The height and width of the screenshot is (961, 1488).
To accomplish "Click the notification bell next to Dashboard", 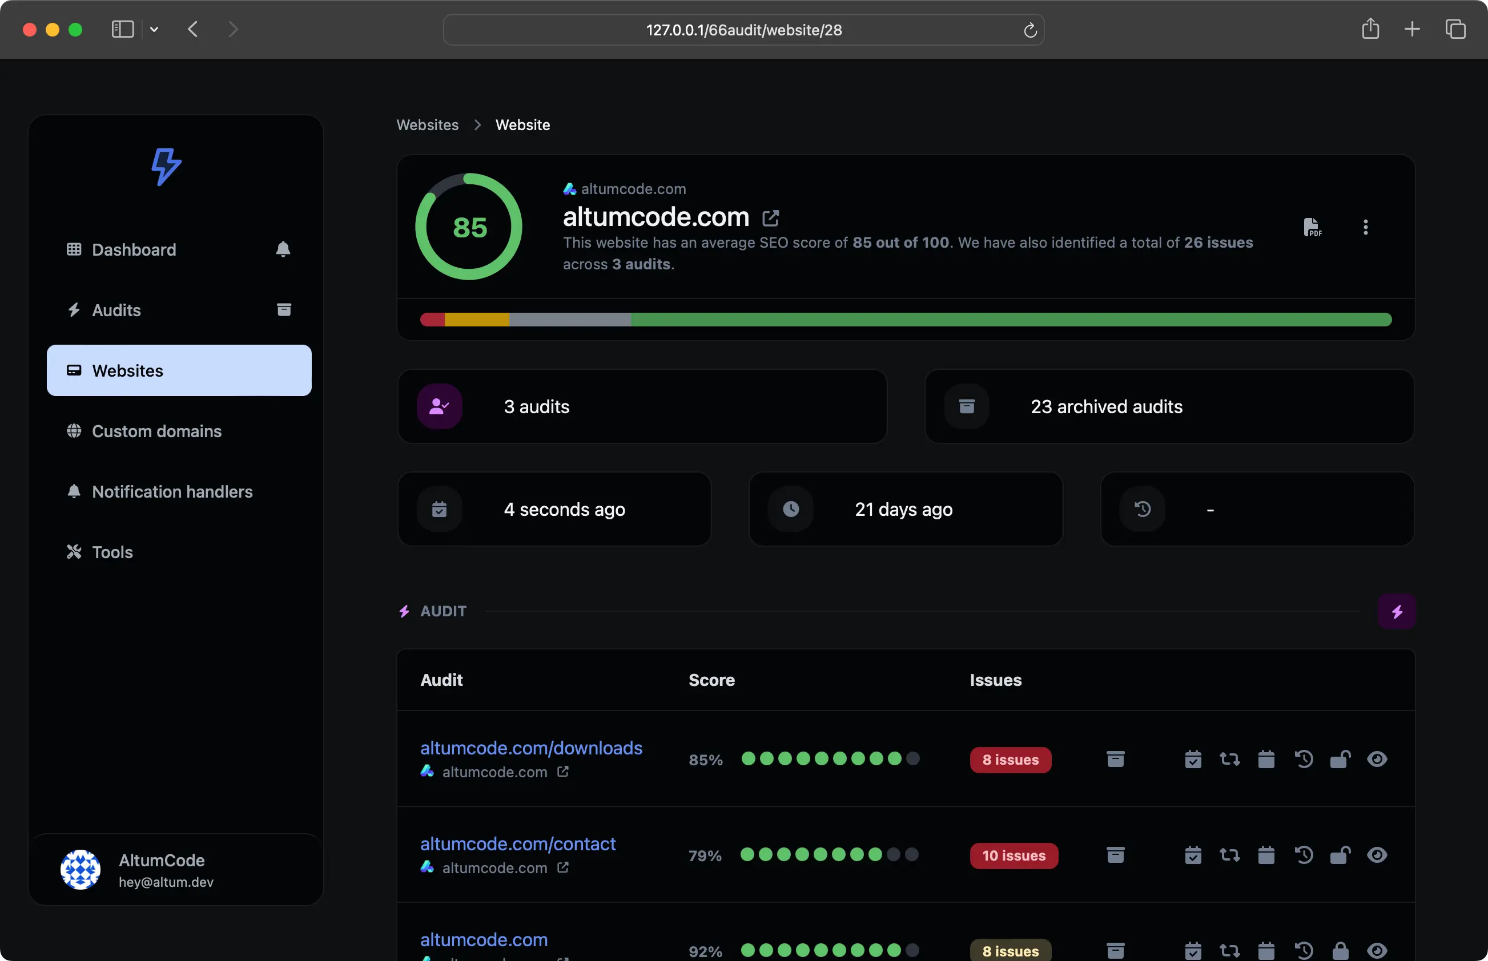I will coord(283,249).
